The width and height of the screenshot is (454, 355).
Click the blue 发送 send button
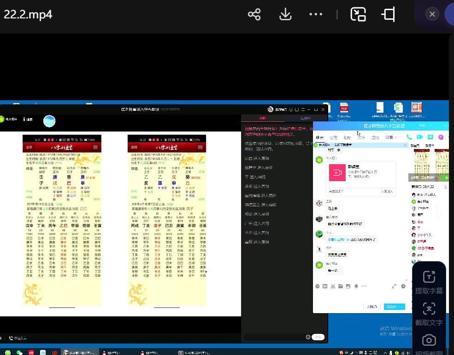click(x=391, y=307)
